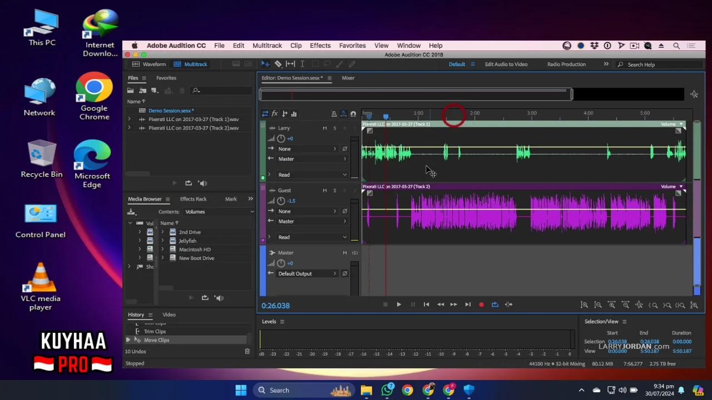This screenshot has width=712, height=400.
Task: Toggle the metronome icon
Action: click(334, 114)
